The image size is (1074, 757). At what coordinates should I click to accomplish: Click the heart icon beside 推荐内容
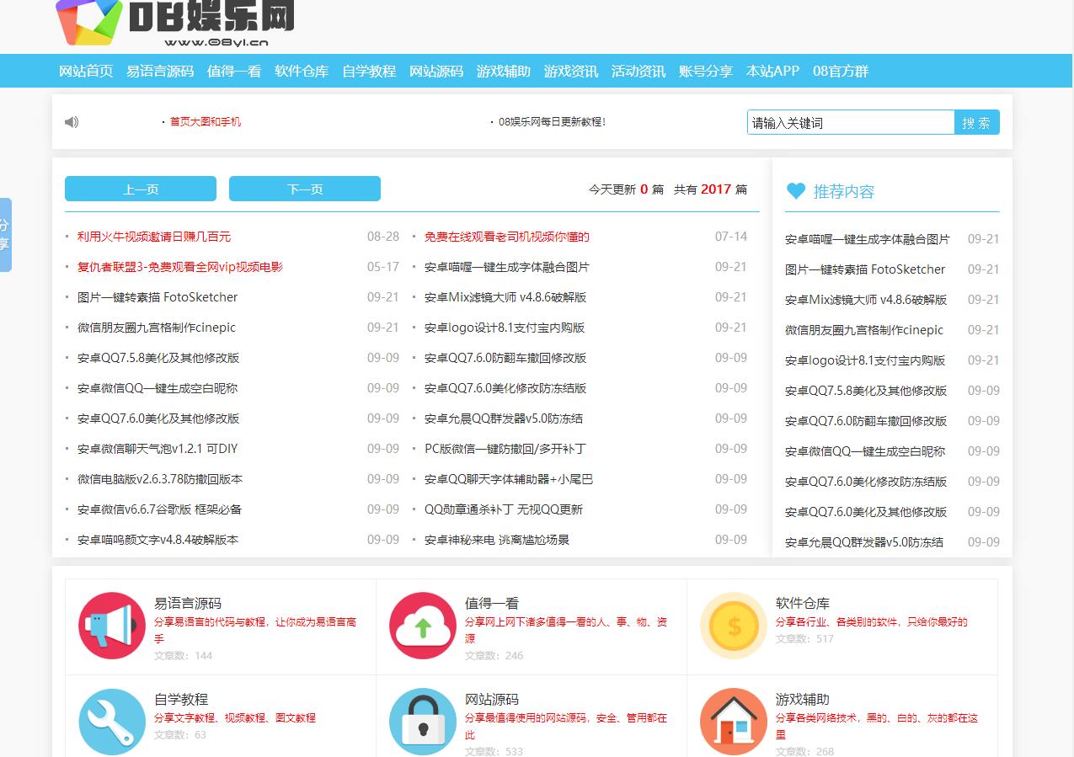[x=795, y=191]
